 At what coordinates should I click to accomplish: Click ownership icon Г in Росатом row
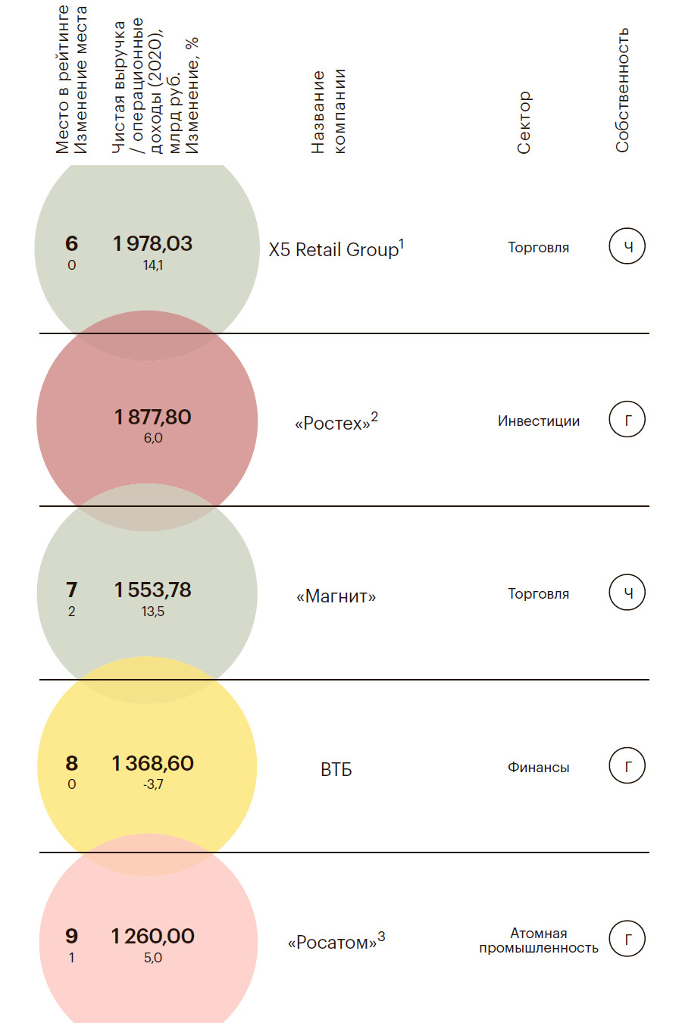tap(627, 940)
